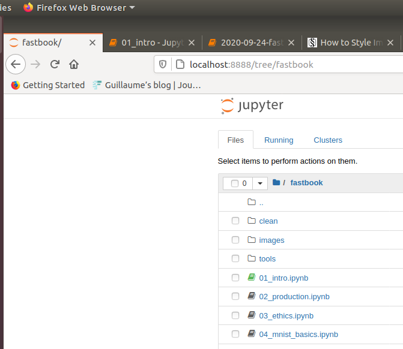This screenshot has height=349, width=403.
Task: Tick the checkbox next to clean folder
Action: pyautogui.click(x=235, y=221)
